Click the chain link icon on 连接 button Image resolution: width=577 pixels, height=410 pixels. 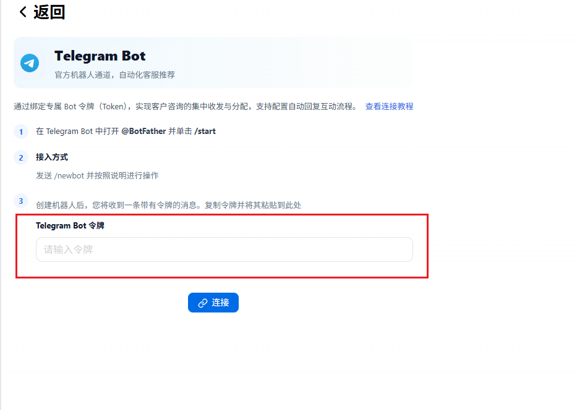pos(203,303)
